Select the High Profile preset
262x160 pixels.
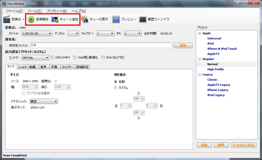pyautogui.click(x=216, y=69)
